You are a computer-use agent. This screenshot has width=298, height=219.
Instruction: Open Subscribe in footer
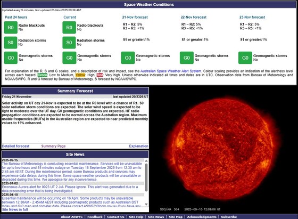229,217
